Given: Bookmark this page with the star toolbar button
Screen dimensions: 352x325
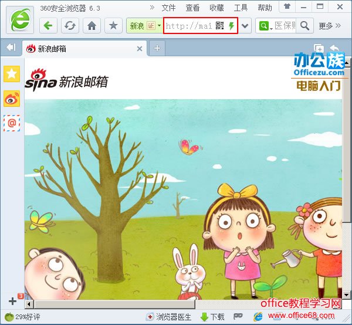Looking at the screenshot, I should pyautogui.click(x=113, y=26).
